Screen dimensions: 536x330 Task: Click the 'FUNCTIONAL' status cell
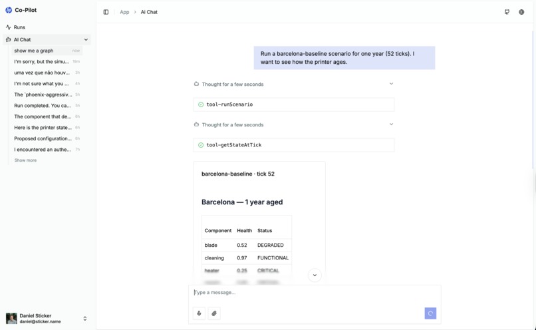pos(273,258)
